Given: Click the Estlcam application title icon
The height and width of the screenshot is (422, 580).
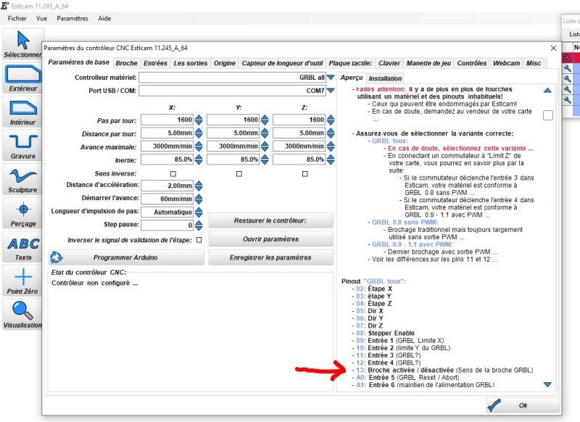Looking at the screenshot, I should (x=5, y=6).
